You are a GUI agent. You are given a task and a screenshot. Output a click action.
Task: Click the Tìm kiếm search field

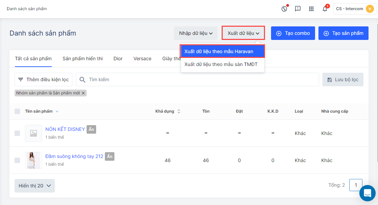tap(200, 79)
